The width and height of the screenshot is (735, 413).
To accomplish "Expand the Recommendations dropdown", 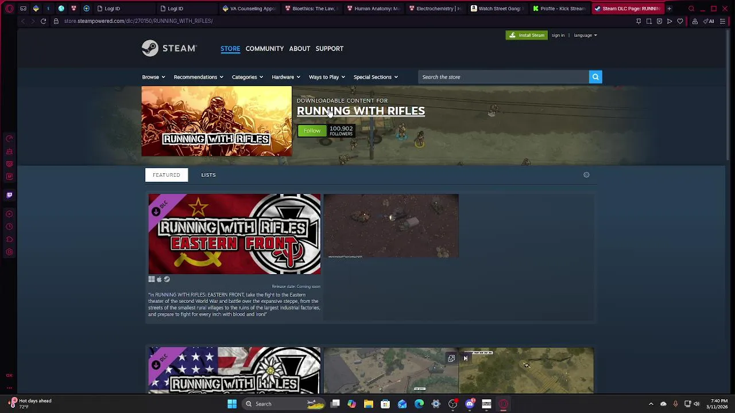I will [x=199, y=77].
